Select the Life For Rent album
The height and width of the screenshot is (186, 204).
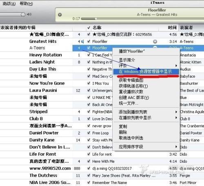pyautogui.click(x=43, y=154)
